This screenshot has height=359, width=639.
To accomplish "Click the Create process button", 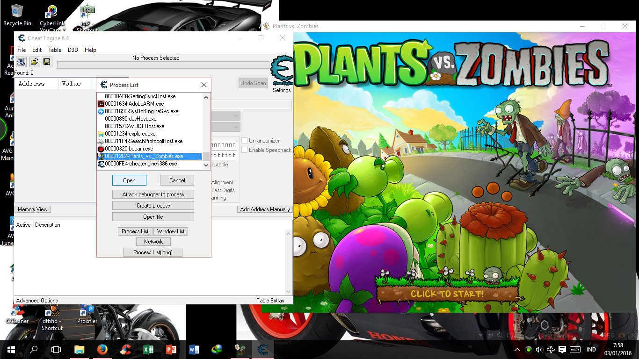I will [x=153, y=206].
